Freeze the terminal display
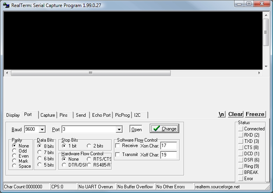This screenshot has width=273, height=193. click(255, 114)
